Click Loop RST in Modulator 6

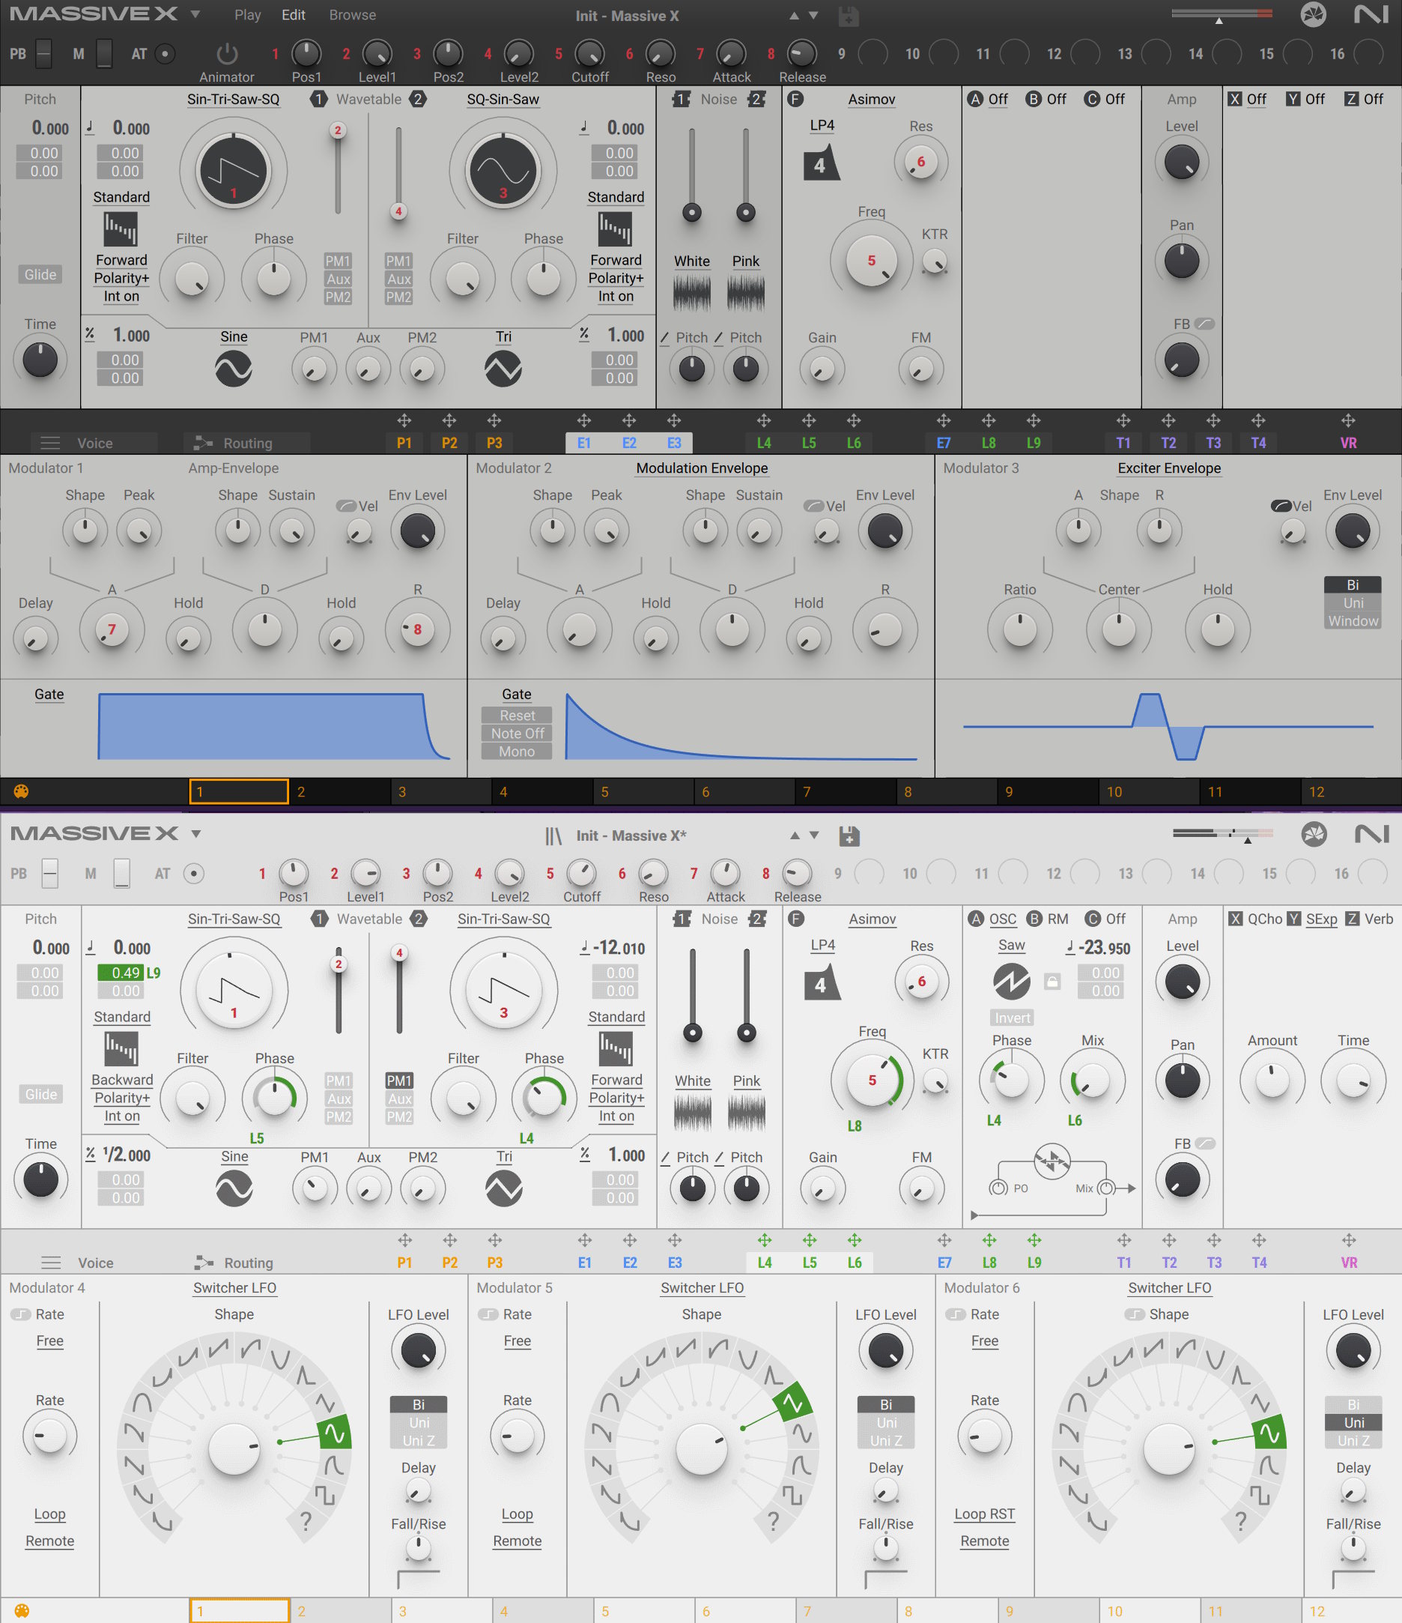pos(985,1514)
